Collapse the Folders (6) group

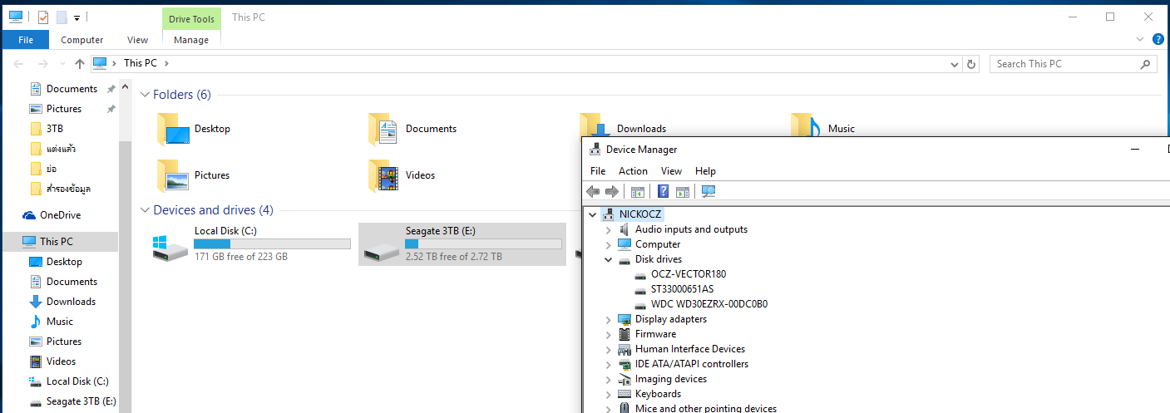145,95
